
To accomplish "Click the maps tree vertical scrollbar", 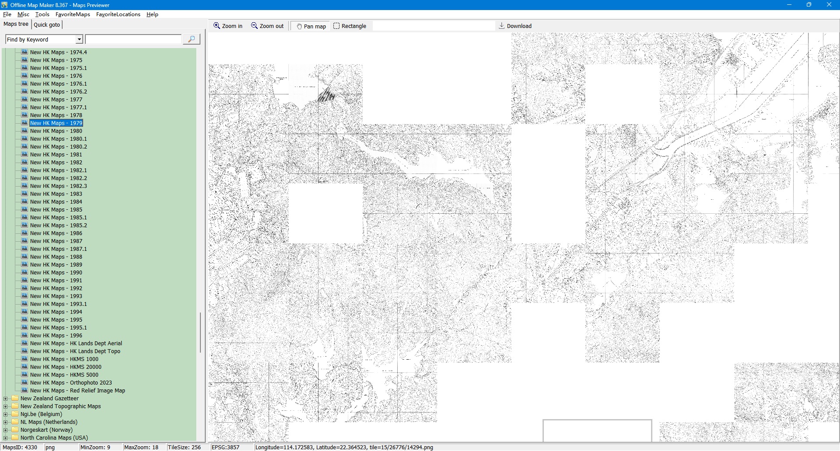I will point(200,332).
